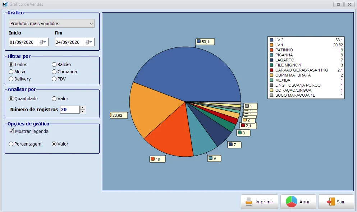Select Porcentagem chart option
The height and width of the screenshot is (212, 357).
11,144
